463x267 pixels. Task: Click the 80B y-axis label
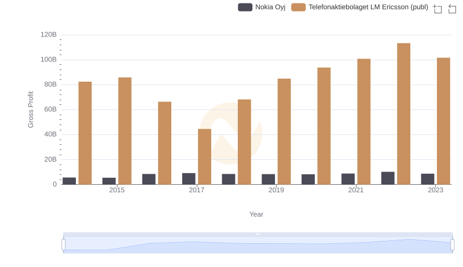tap(50, 85)
